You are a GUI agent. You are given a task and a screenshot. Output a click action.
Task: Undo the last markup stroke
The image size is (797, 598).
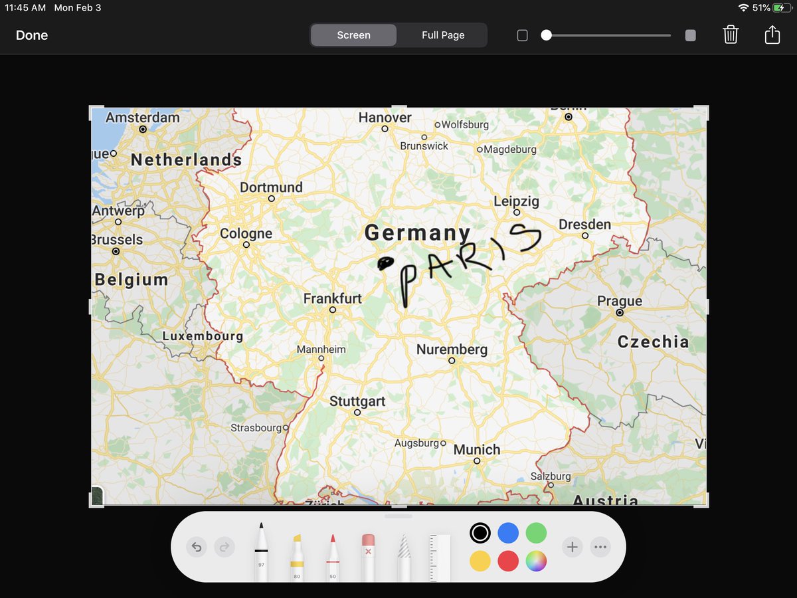point(197,548)
